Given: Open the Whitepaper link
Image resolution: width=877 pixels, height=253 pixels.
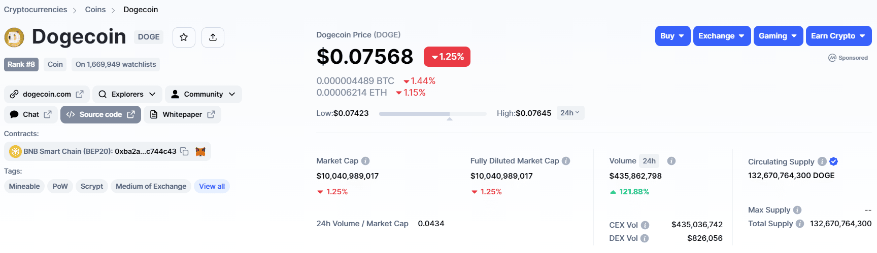Looking at the screenshot, I should coord(182,114).
